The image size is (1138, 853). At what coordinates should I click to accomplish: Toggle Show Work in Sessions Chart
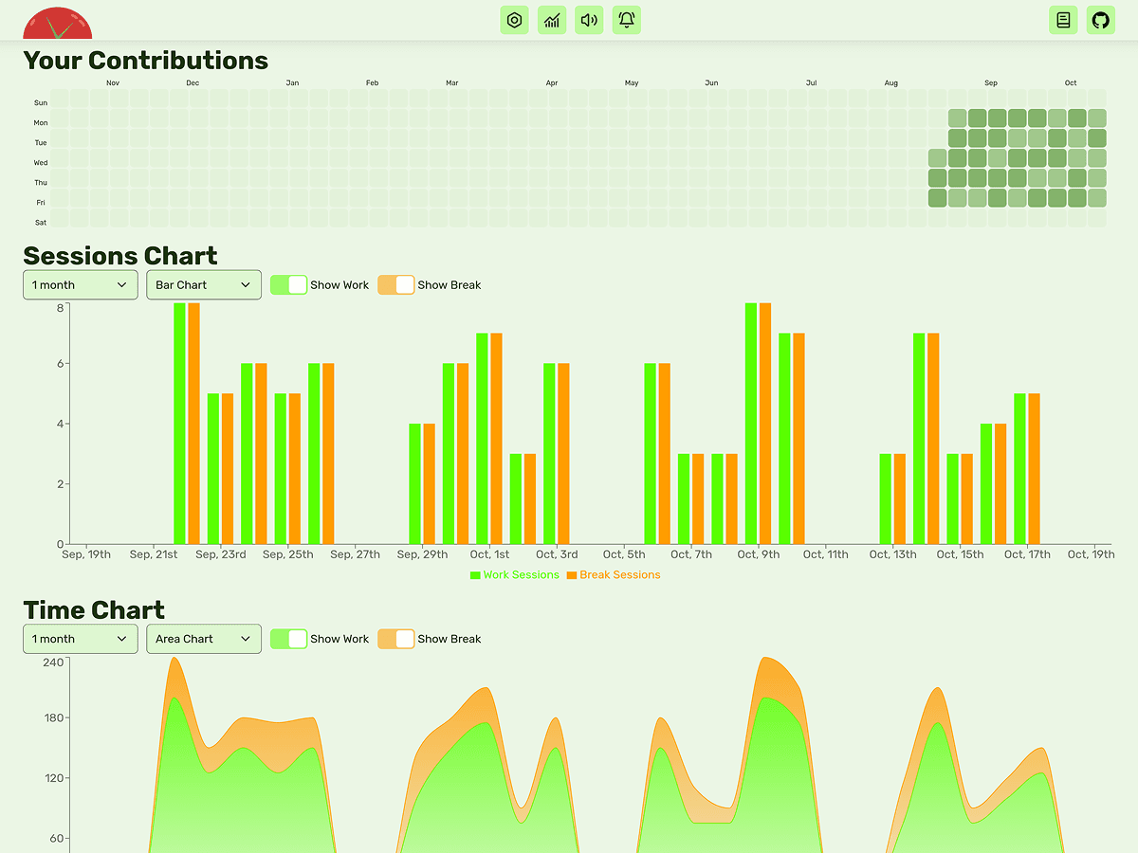point(289,285)
